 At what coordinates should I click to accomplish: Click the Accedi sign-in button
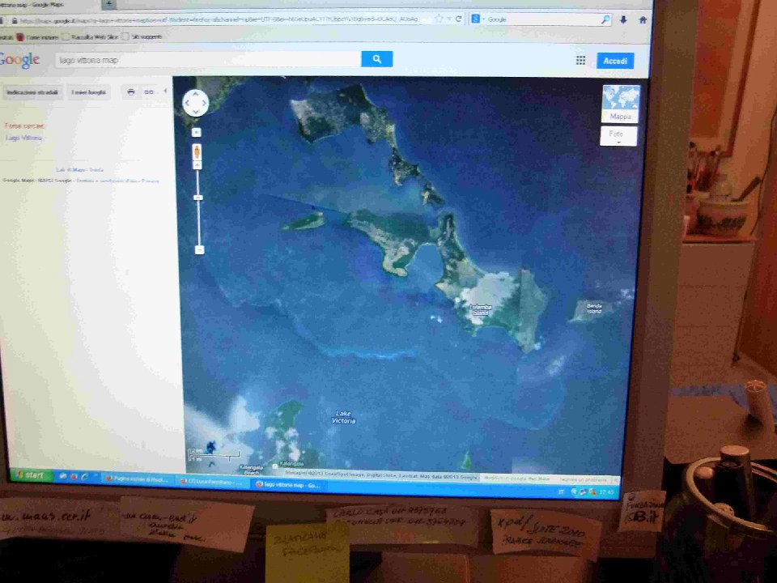(x=615, y=61)
